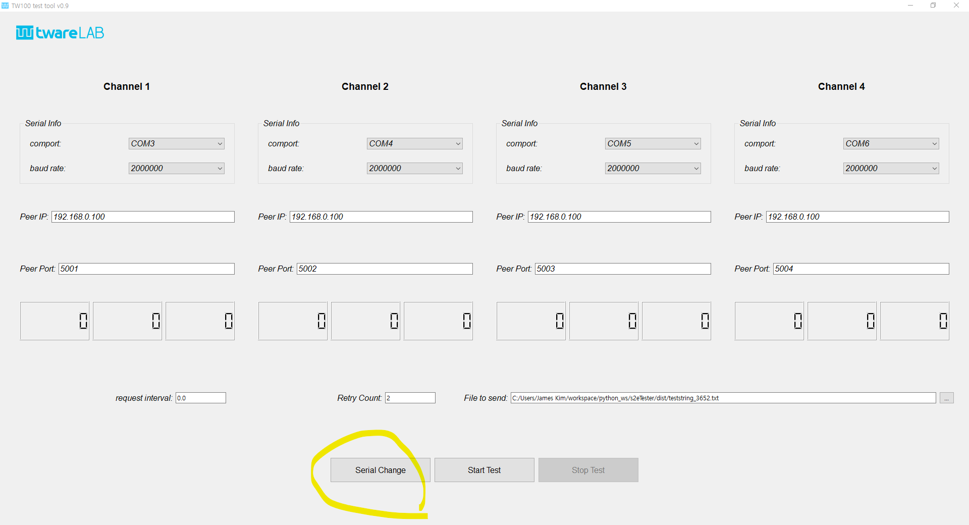This screenshot has height=525, width=969.
Task: Restore down the test tool window
Action: pos(933,6)
